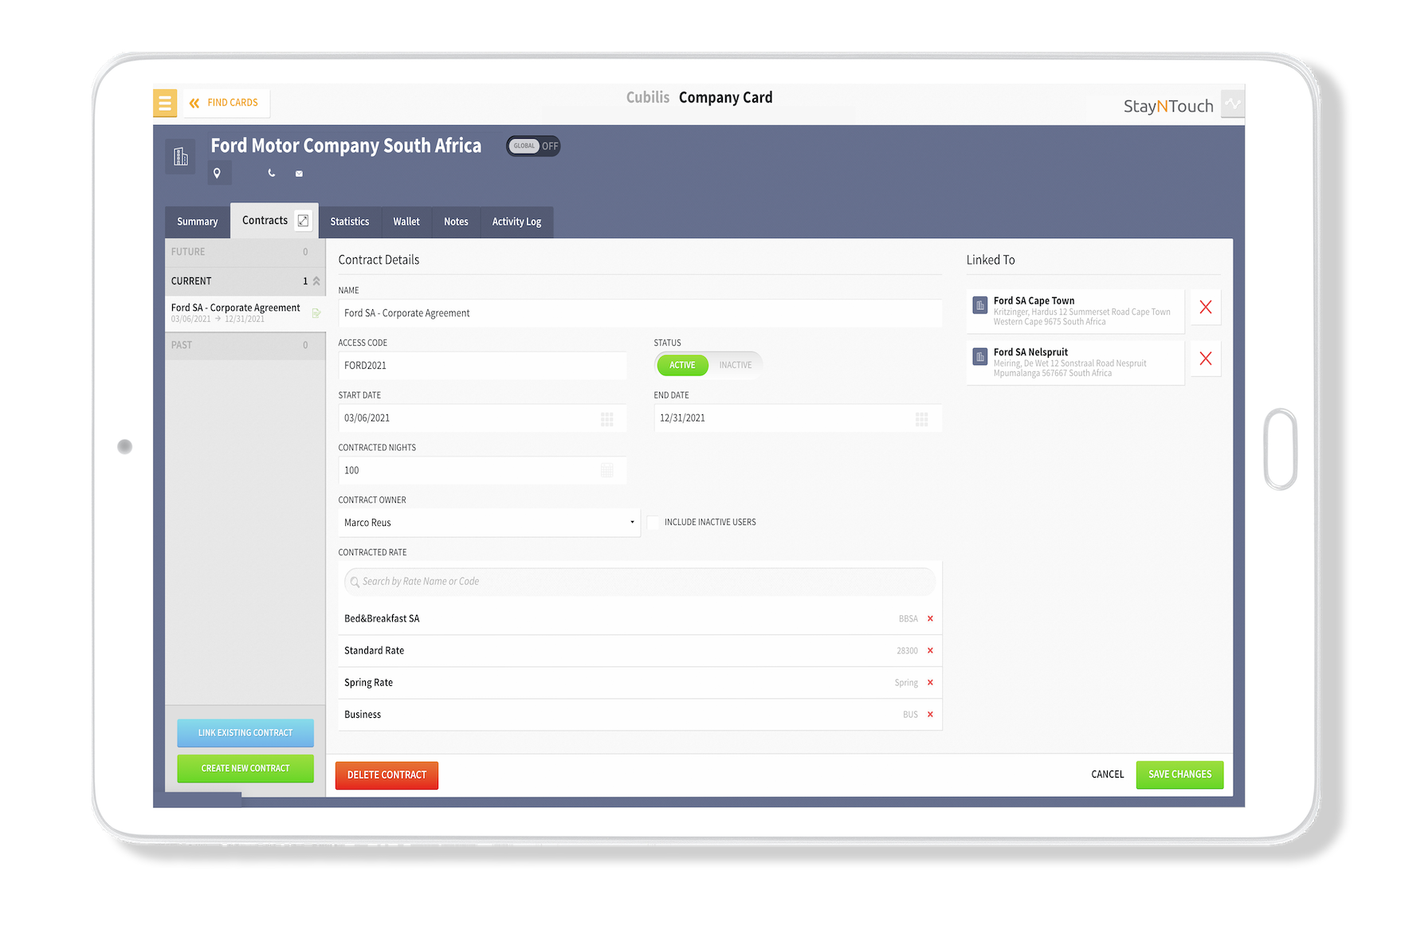Click the StayNTouch logo

[x=1168, y=106]
